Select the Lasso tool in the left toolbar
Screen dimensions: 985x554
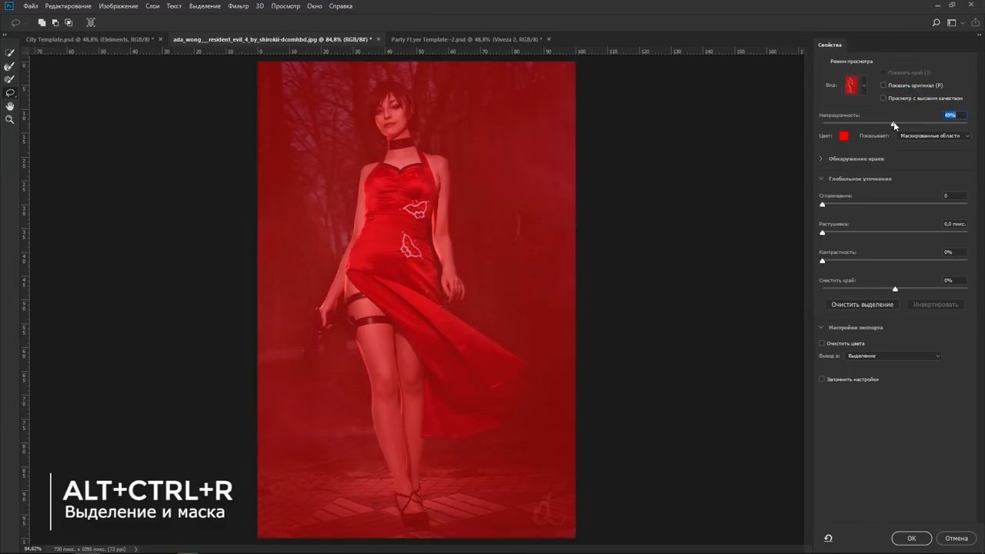click(10, 93)
